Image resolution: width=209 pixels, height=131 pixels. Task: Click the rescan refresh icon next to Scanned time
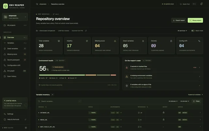tap(86, 31)
